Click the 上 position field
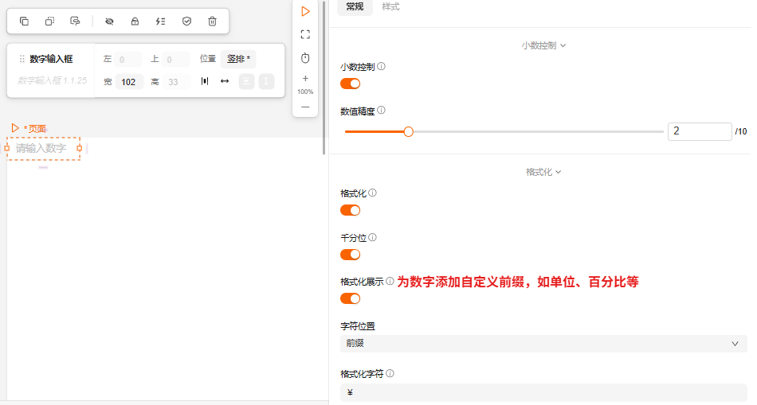This screenshot has height=405, width=757. [175, 60]
